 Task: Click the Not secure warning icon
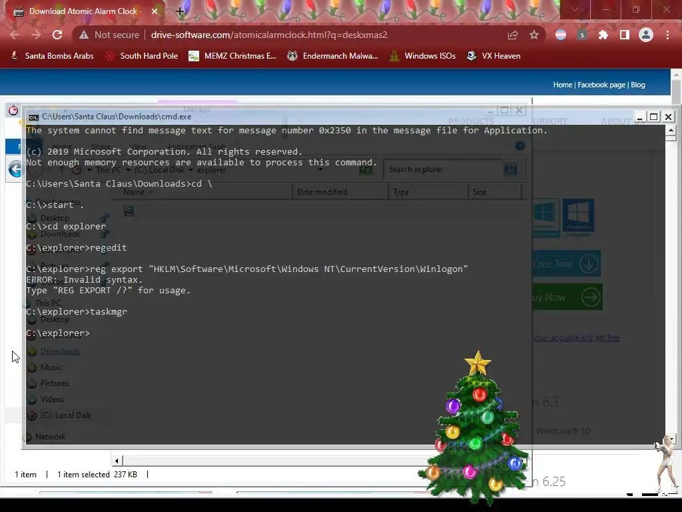click(84, 35)
